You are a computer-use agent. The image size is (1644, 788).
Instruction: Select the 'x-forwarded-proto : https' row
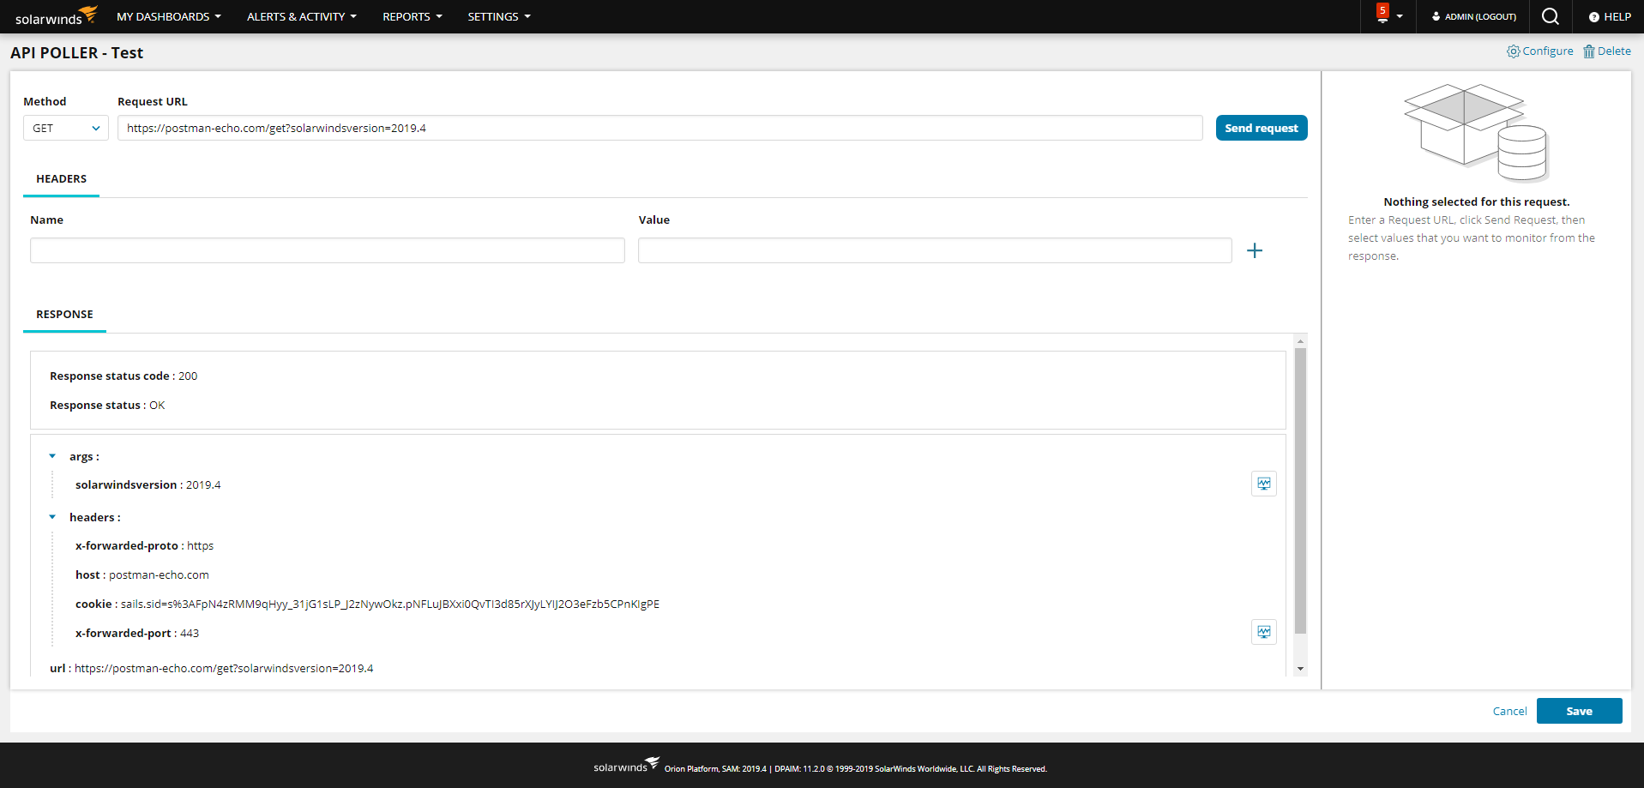pos(145,546)
